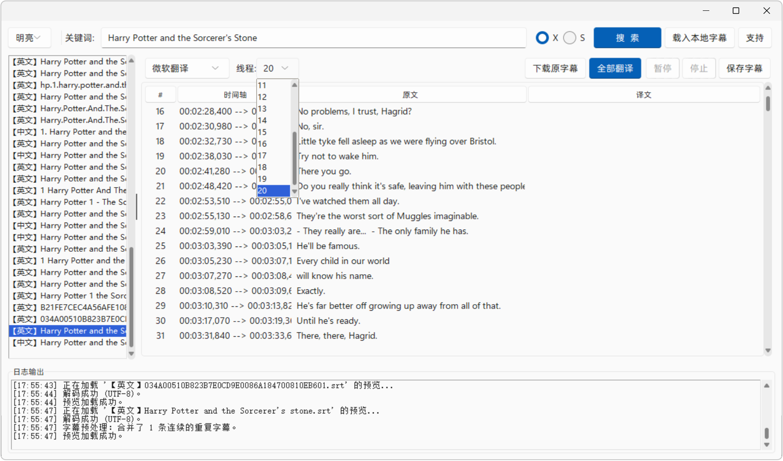This screenshot has width=783, height=461.
Task: Choose 14 in thread dropdown list
Action: [x=274, y=120]
